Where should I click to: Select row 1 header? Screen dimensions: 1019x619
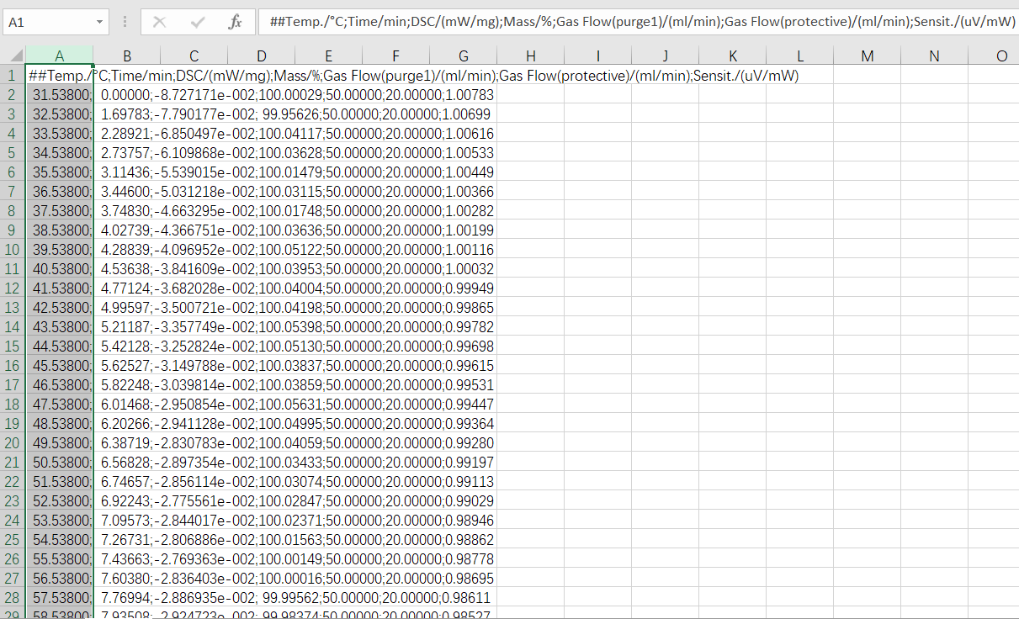point(13,76)
